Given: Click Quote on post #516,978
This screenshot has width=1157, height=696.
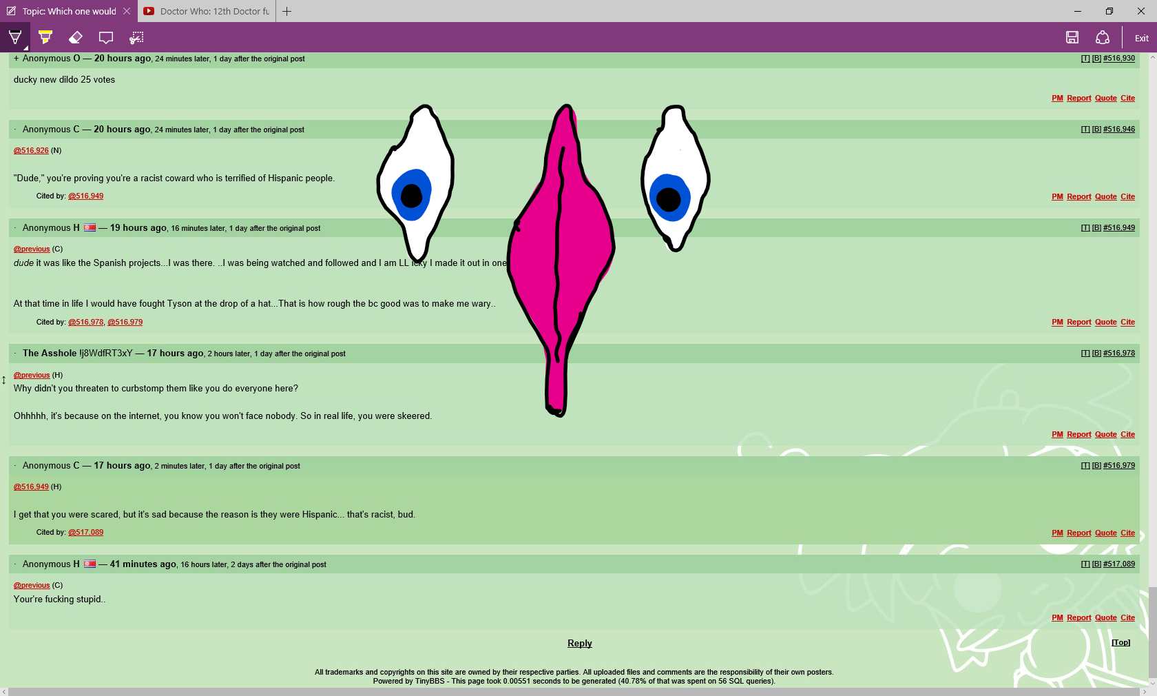Looking at the screenshot, I should click(1105, 435).
